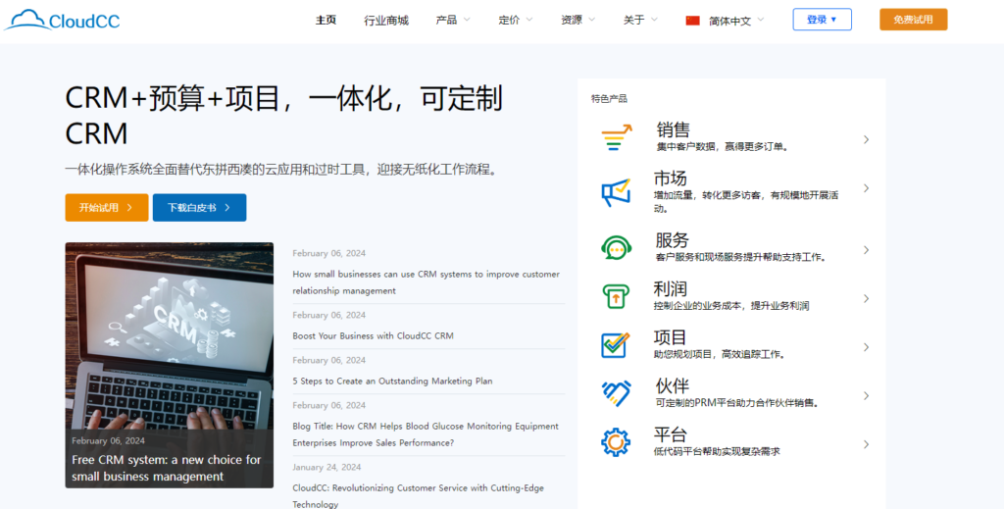Open the 定价 dropdown menu

click(x=516, y=20)
